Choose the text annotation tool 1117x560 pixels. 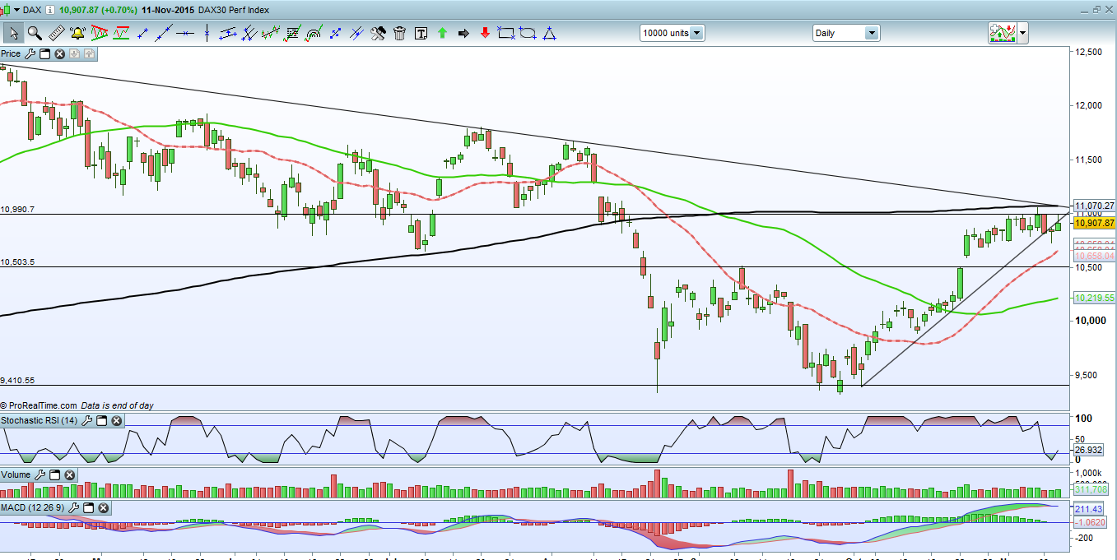(421, 33)
